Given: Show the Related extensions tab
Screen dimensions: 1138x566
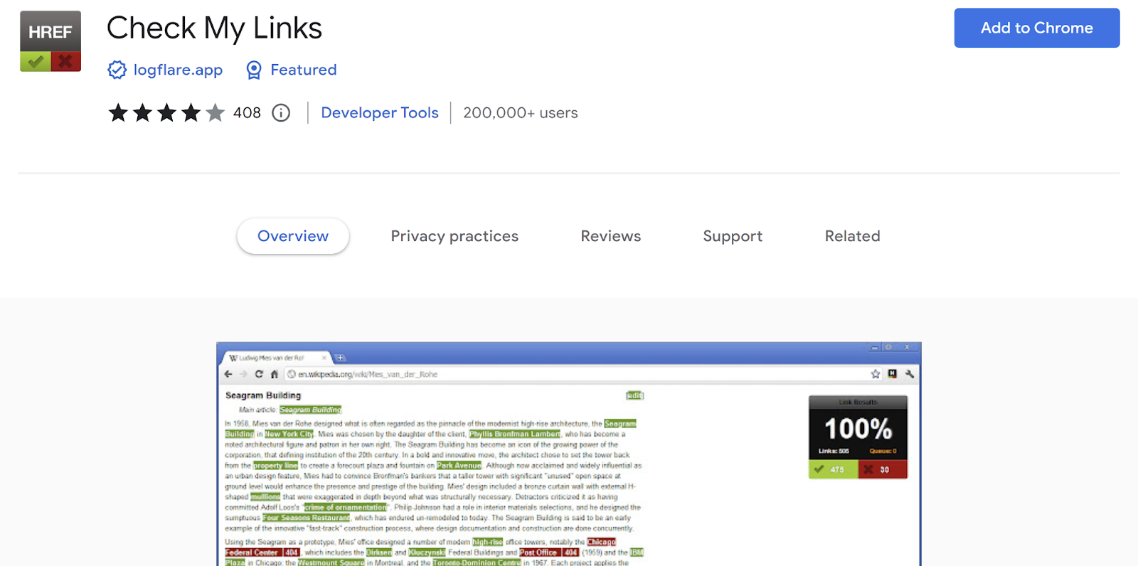Looking at the screenshot, I should click(x=852, y=236).
